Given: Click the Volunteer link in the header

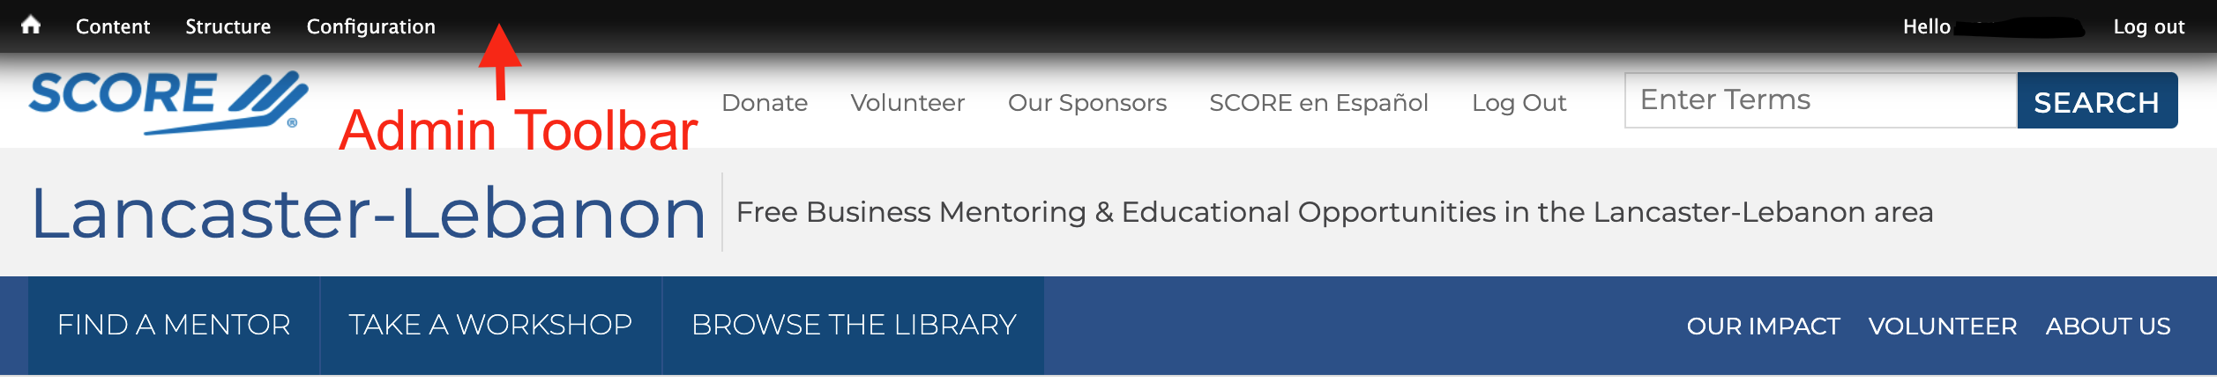Looking at the screenshot, I should (x=907, y=103).
